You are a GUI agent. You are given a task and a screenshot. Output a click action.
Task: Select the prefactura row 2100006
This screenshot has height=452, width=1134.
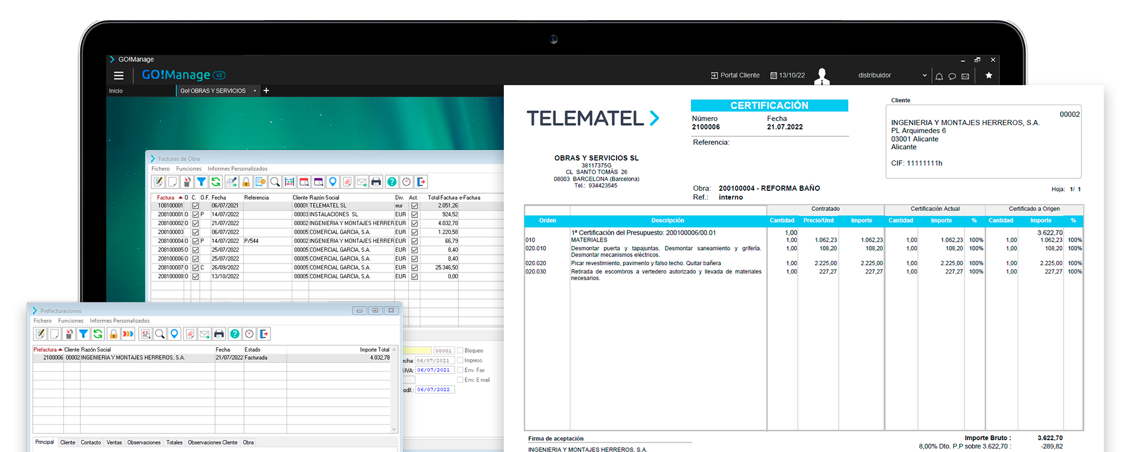[x=211, y=358]
